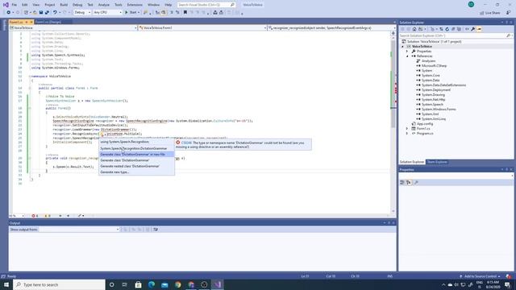Open the Debug configuration dropdown
The image size is (516, 290).
82,13
